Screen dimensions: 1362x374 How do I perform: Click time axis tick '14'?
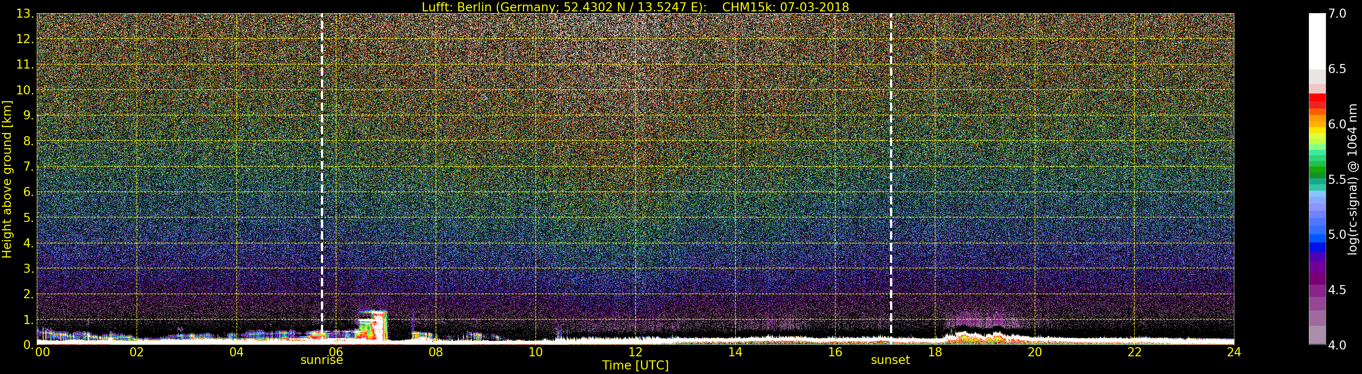[735, 352]
